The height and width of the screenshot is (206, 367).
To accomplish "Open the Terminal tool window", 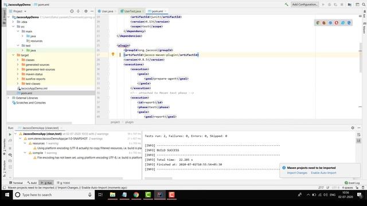I will 16,183.
